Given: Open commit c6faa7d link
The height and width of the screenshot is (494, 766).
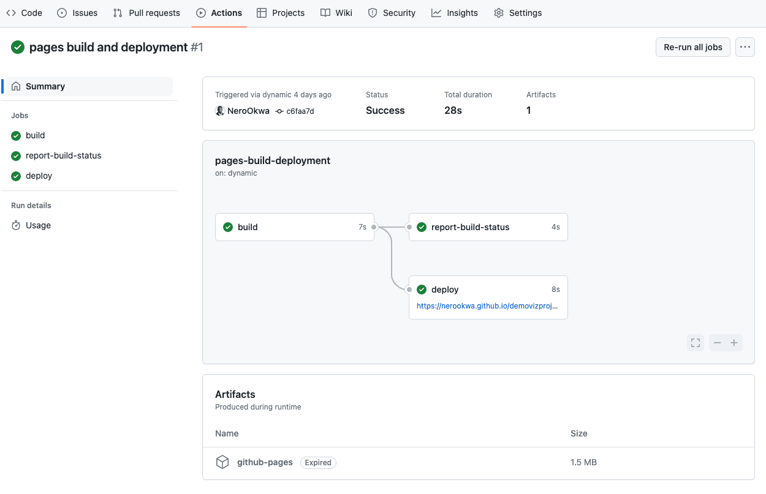Looking at the screenshot, I should point(300,111).
